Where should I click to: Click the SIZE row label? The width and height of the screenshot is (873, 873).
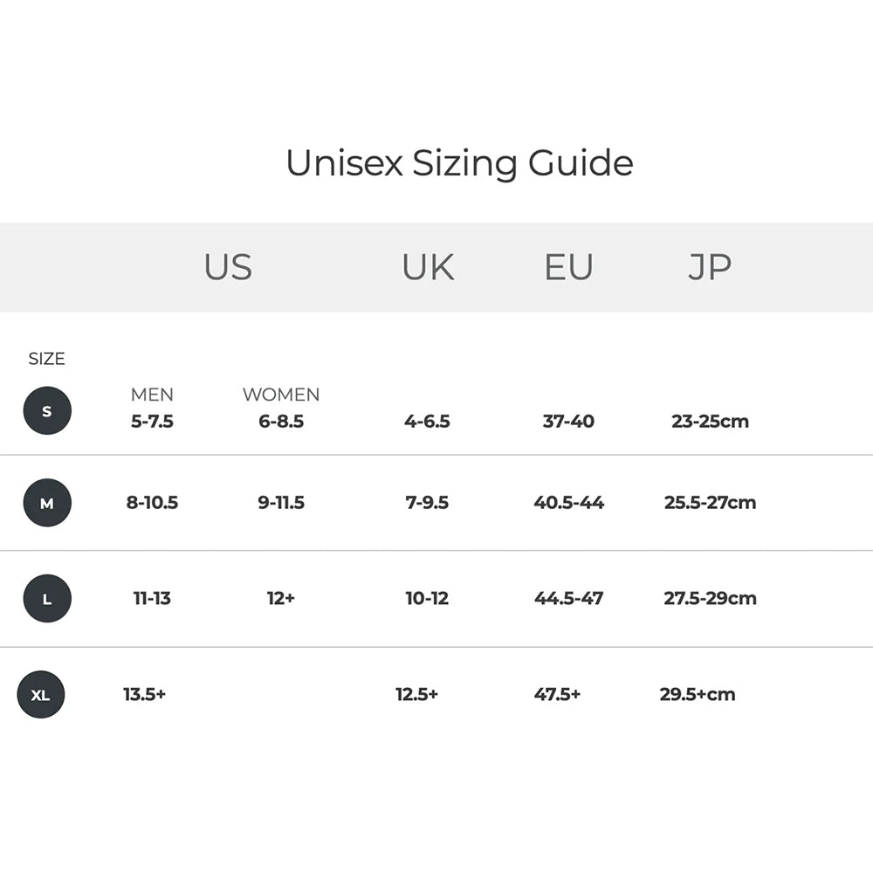click(x=46, y=359)
